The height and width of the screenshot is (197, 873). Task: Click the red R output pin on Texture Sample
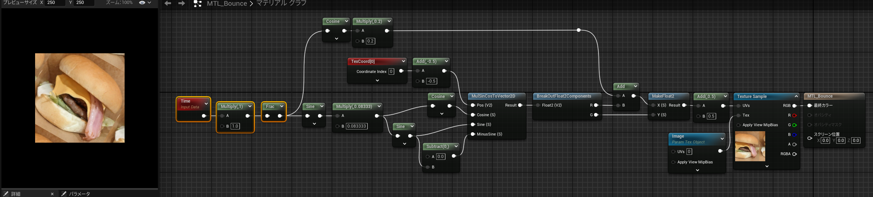[x=795, y=115]
